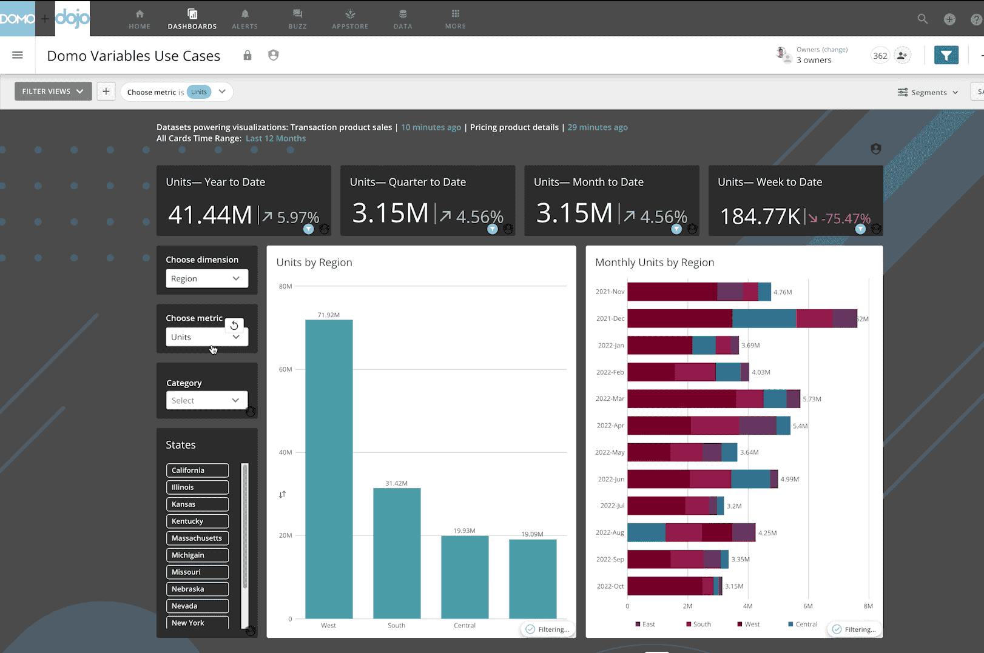Open the Category Select dropdown
984x653 pixels.
[x=207, y=400]
